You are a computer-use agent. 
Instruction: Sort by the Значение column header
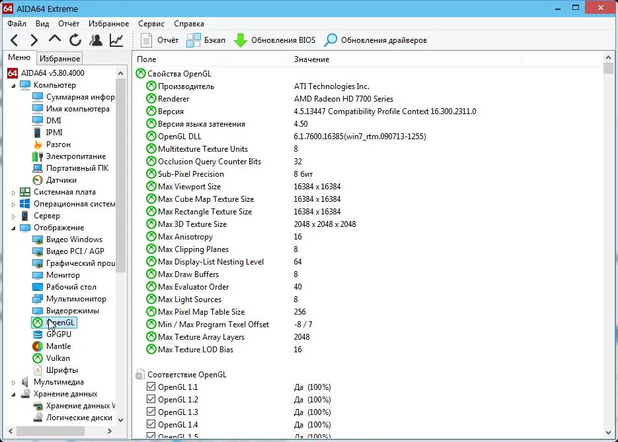[x=406, y=59]
